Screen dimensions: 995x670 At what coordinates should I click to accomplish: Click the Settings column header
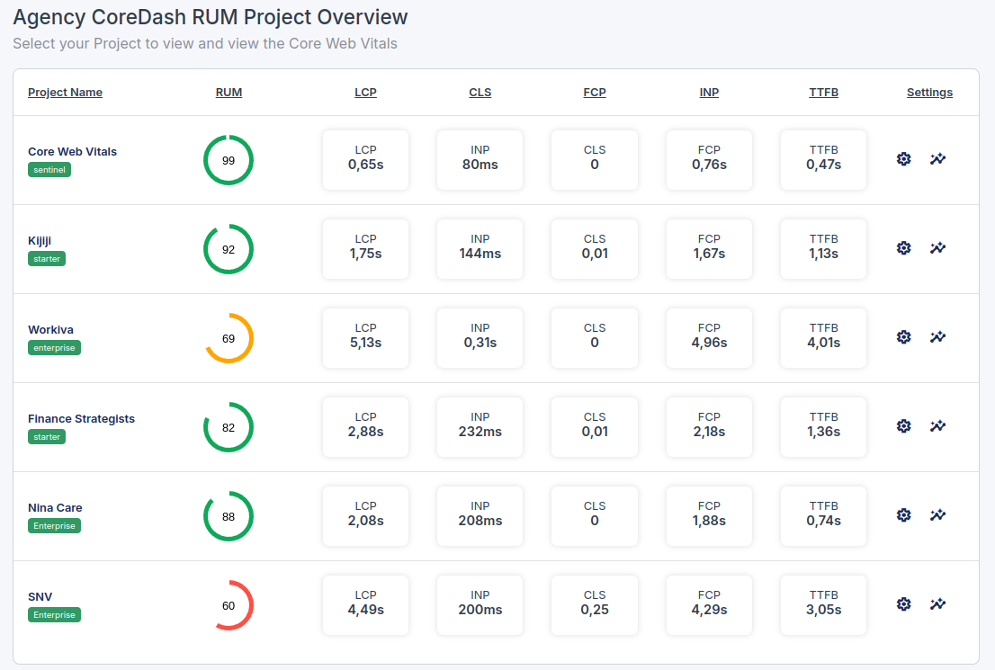click(x=929, y=92)
